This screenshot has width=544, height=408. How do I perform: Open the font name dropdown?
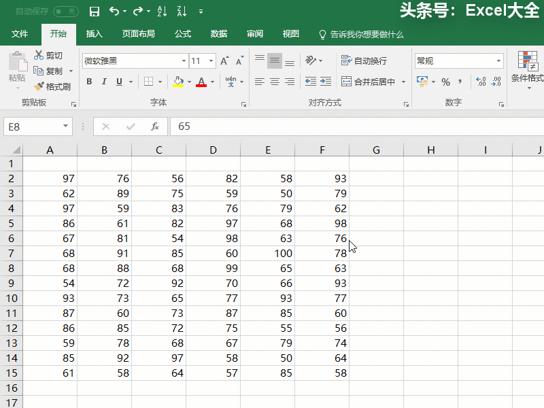click(182, 61)
